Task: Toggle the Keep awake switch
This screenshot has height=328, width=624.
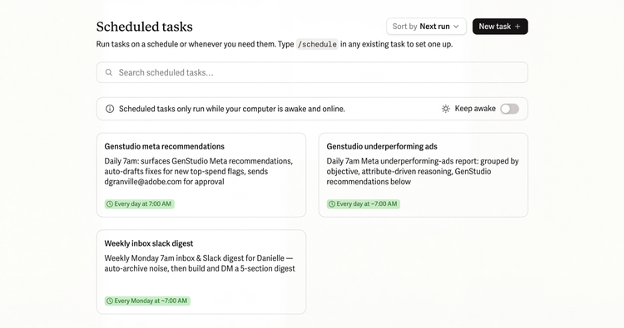Action: (x=510, y=109)
